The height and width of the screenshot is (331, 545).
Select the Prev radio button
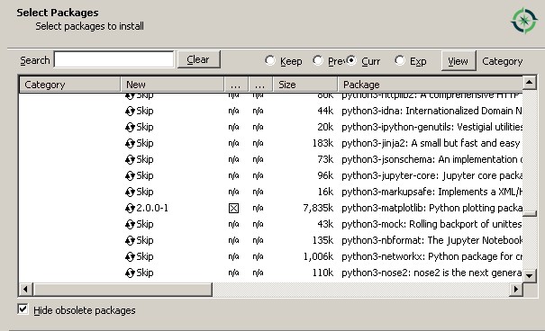317,61
